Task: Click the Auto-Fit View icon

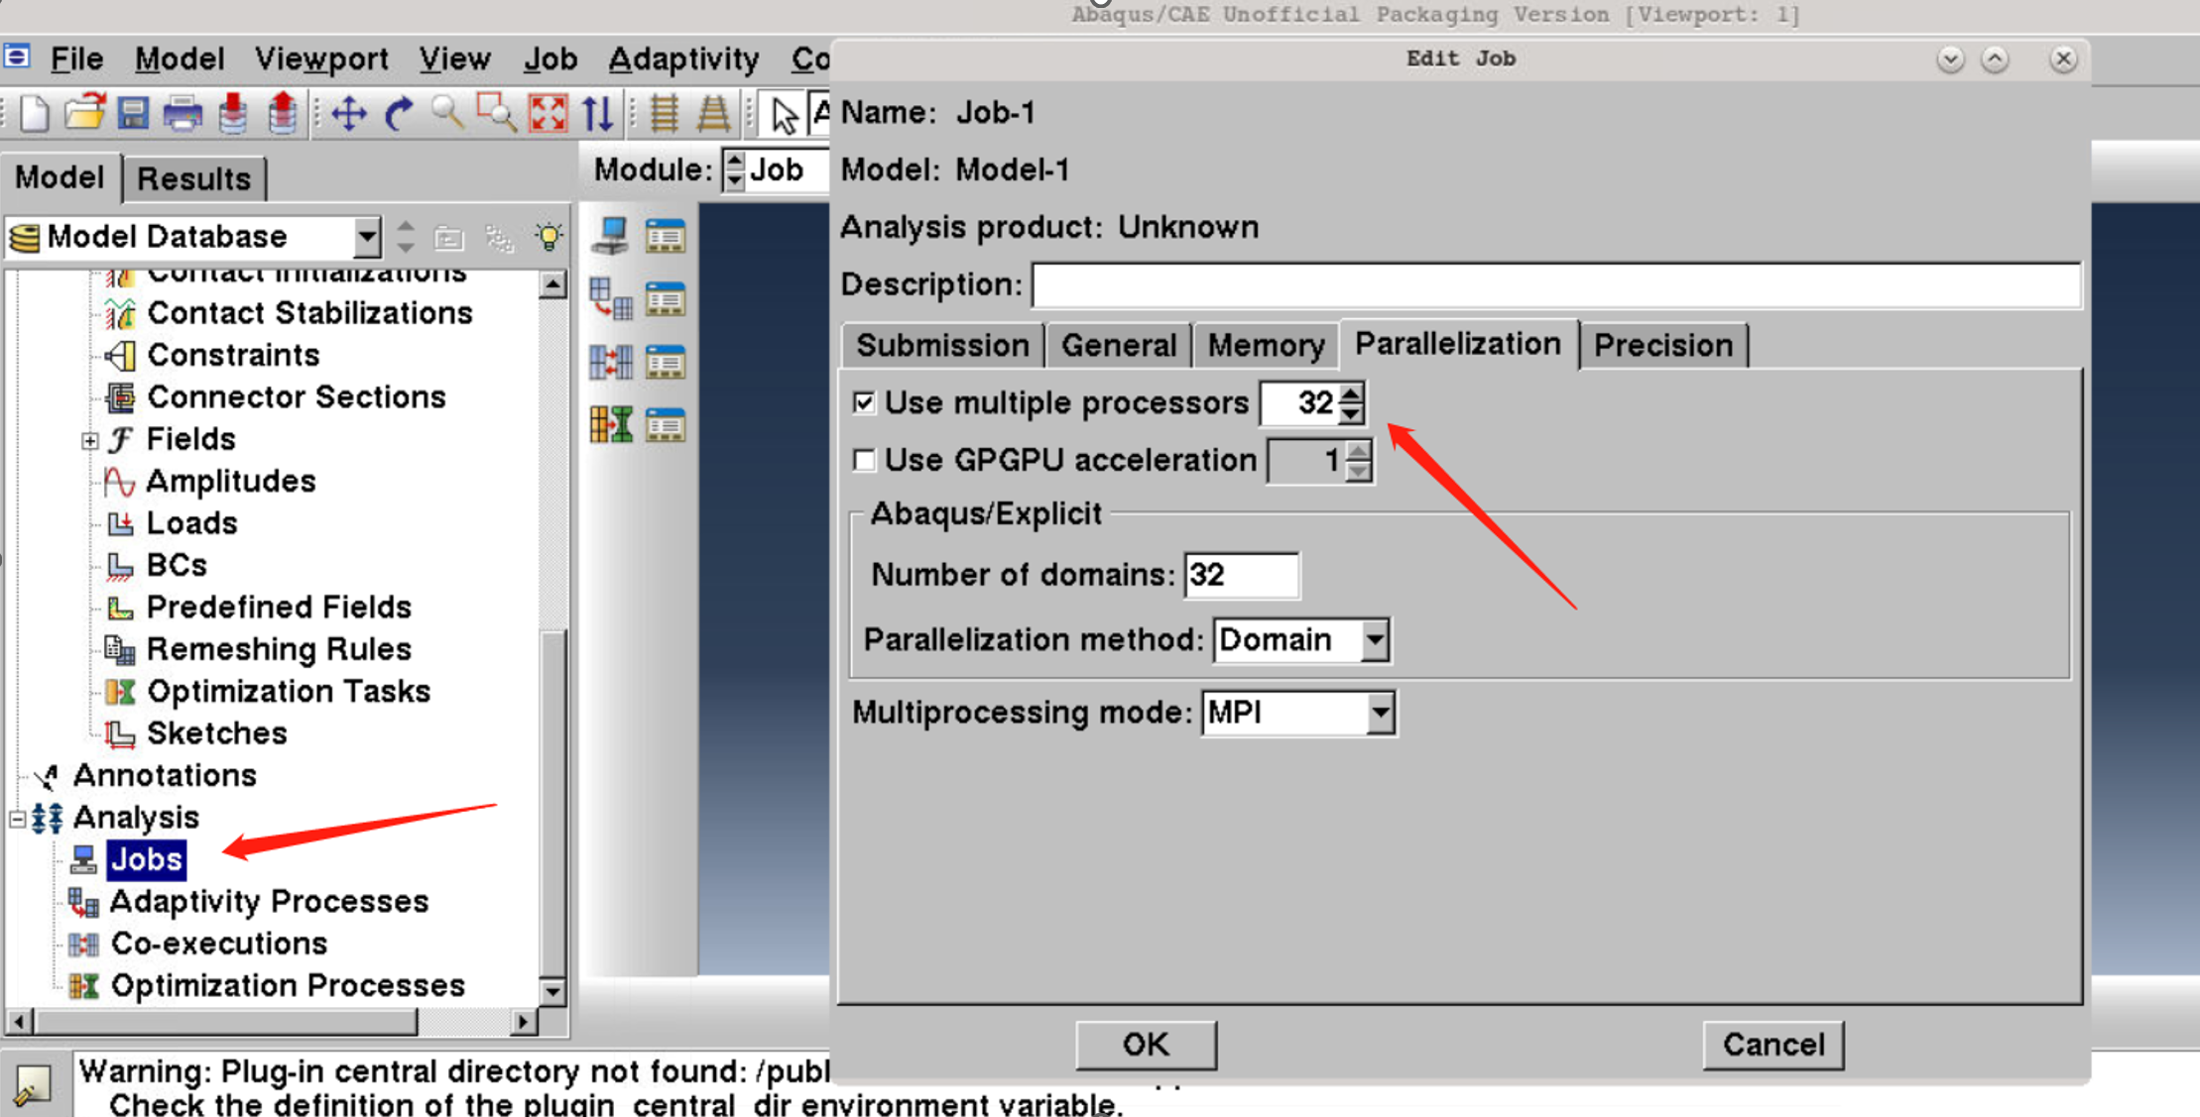Action: tap(548, 113)
